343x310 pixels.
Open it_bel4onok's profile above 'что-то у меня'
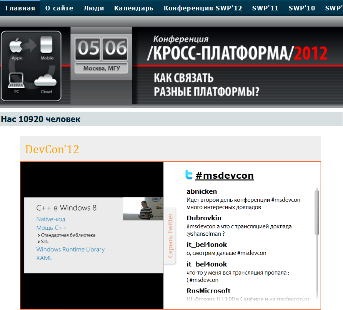pos(207,264)
